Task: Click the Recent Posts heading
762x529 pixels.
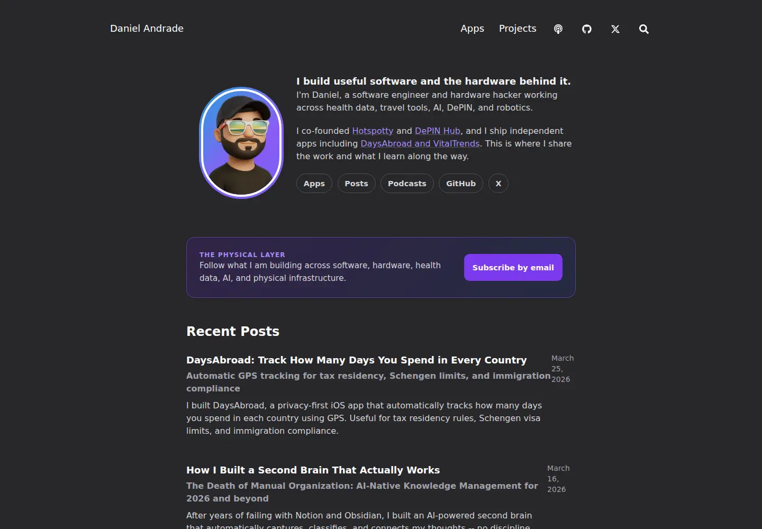Action: click(x=233, y=332)
